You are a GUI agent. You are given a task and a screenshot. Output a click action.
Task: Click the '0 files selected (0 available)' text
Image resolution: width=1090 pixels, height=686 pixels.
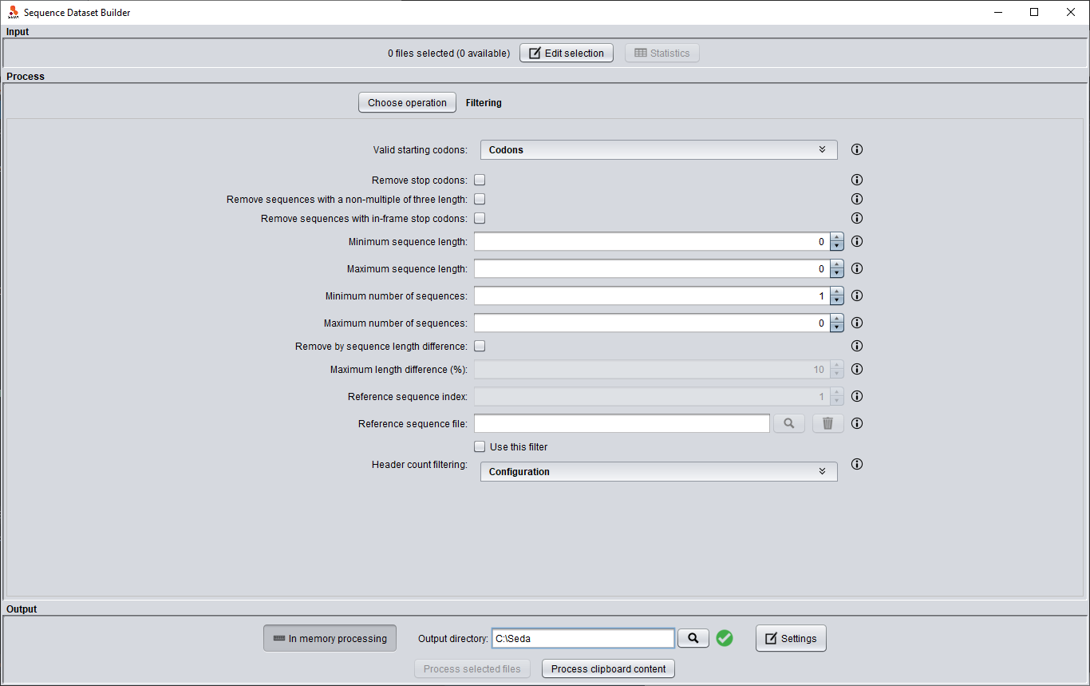(448, 53)
